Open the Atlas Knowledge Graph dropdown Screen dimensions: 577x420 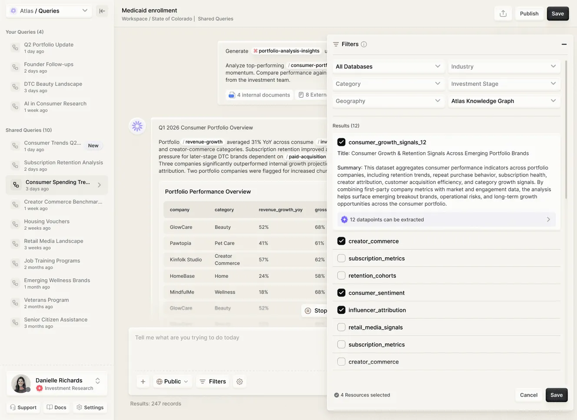pyautogui.click(x=504, y=101)
